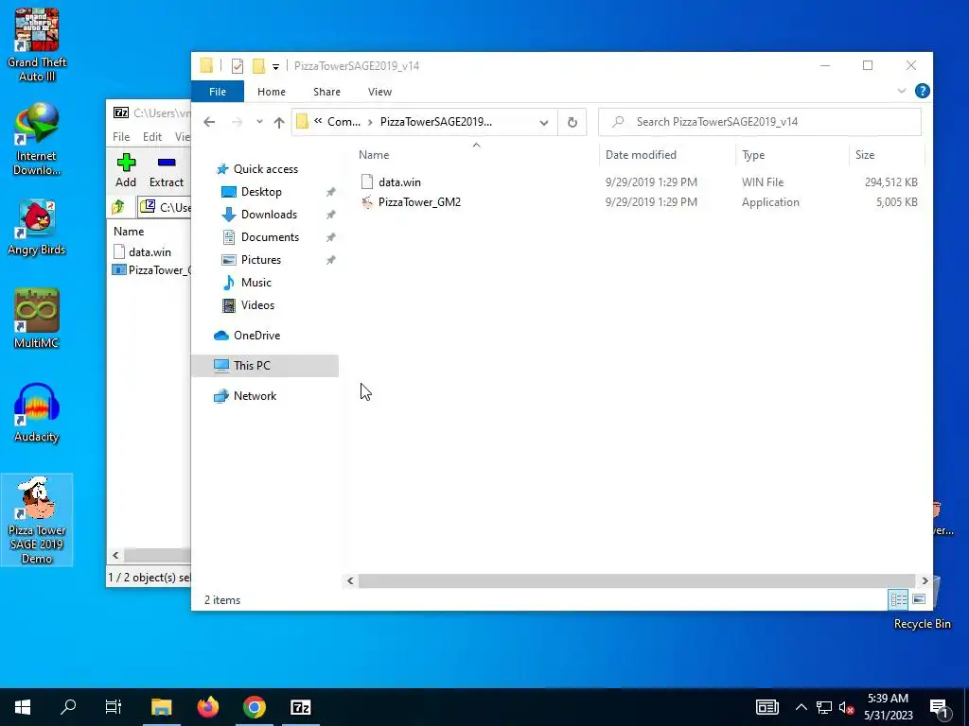Open 7-Zip Edit menu

[x=152, y=137]
